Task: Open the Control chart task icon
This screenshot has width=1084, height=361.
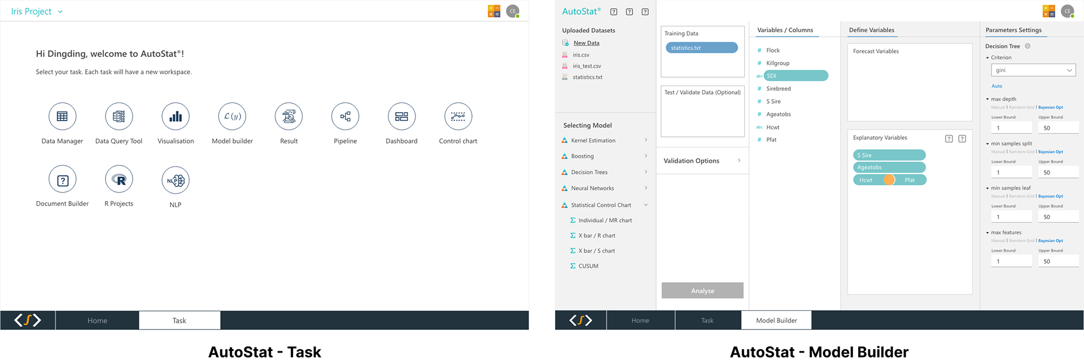Action: tap(458, 117)
